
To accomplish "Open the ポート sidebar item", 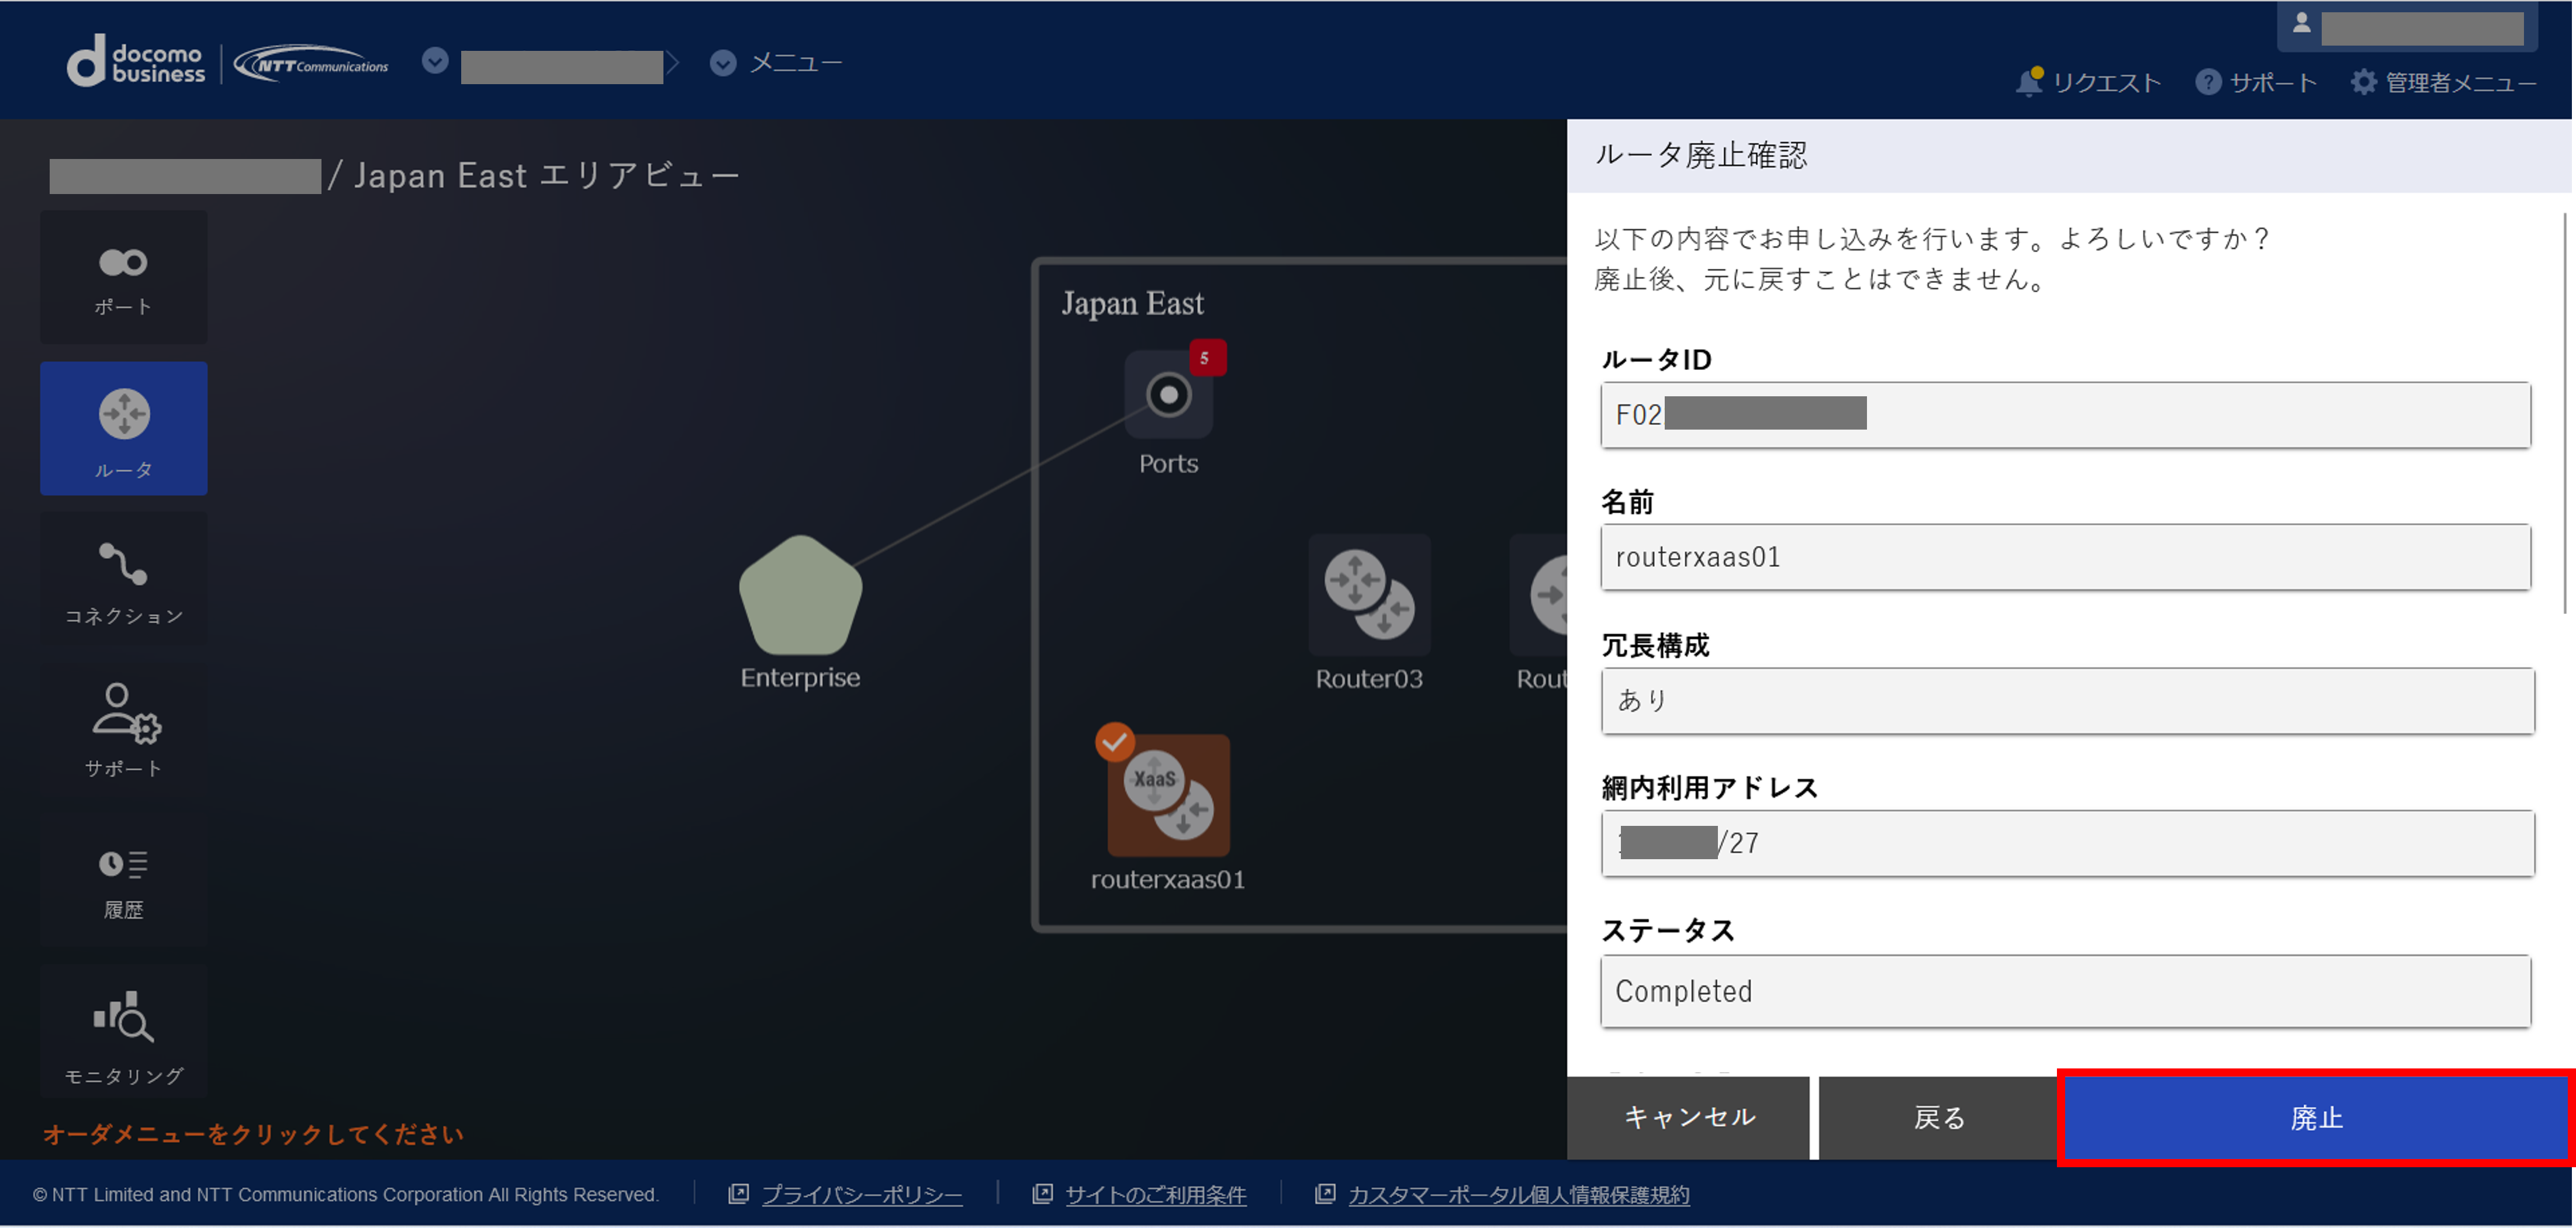I will [x=123, y=277].
